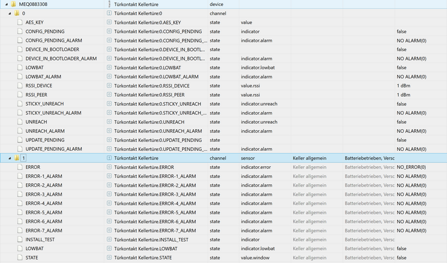The height and width of the screenshot is (263, 447).
Task: Collapse the MEQ0883308 device node
Action: [5, 4]
